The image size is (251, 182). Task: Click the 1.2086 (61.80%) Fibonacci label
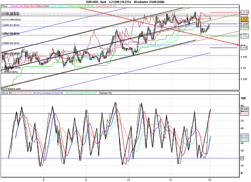pos(10,25)
